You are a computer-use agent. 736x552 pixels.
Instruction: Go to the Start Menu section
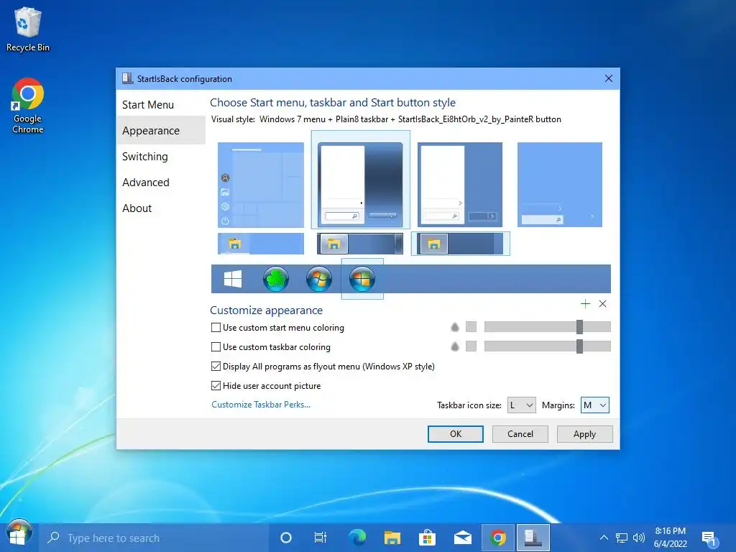pyautogui.click(x=160, y=105)
